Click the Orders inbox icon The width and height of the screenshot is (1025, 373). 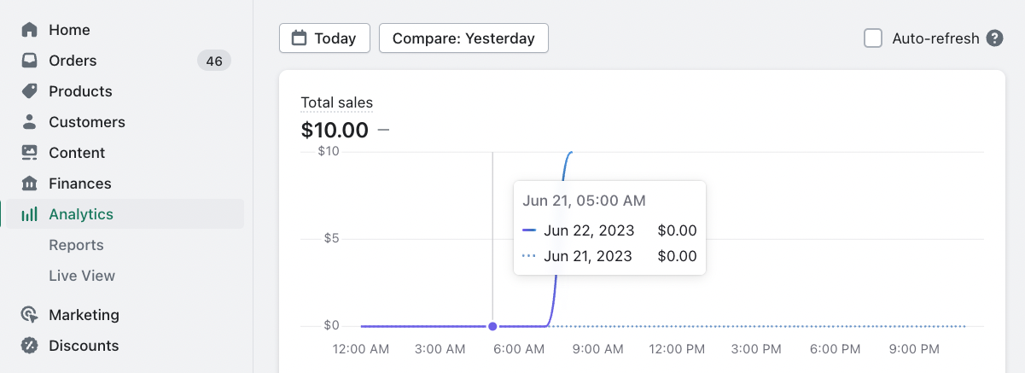pos(30,61)
